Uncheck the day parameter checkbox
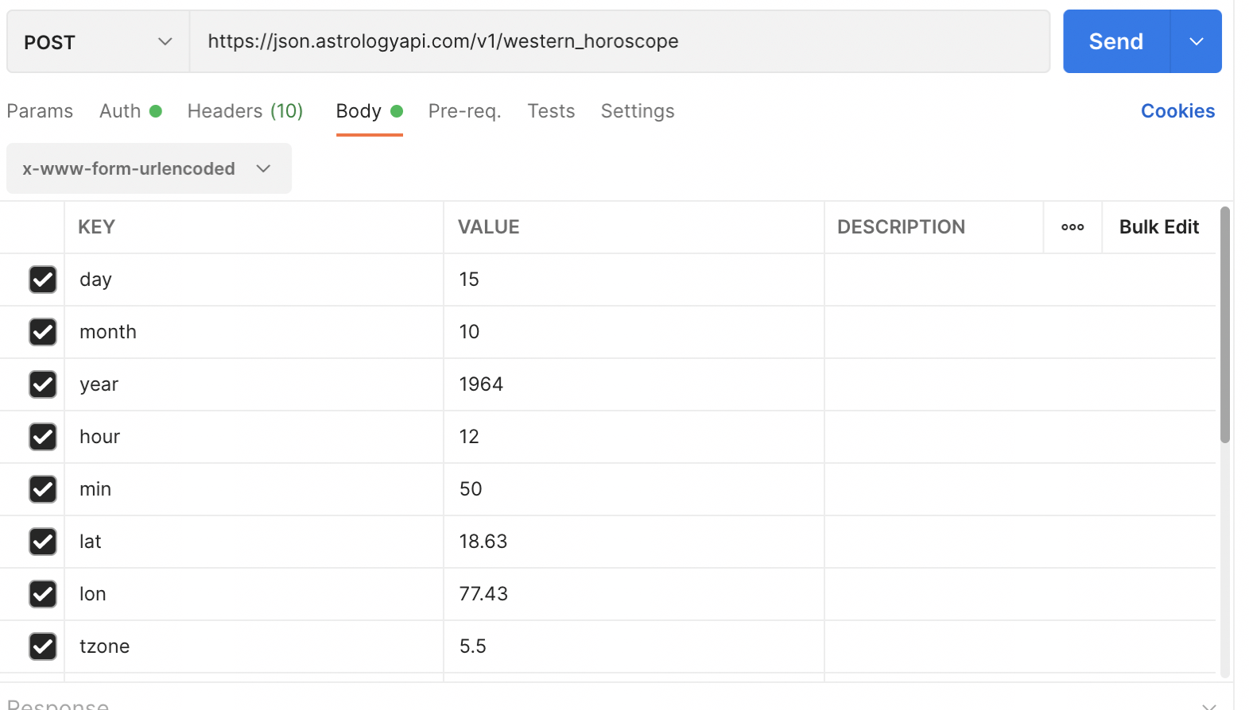This screenshot has width=1249, height=710. coord(43,280)
